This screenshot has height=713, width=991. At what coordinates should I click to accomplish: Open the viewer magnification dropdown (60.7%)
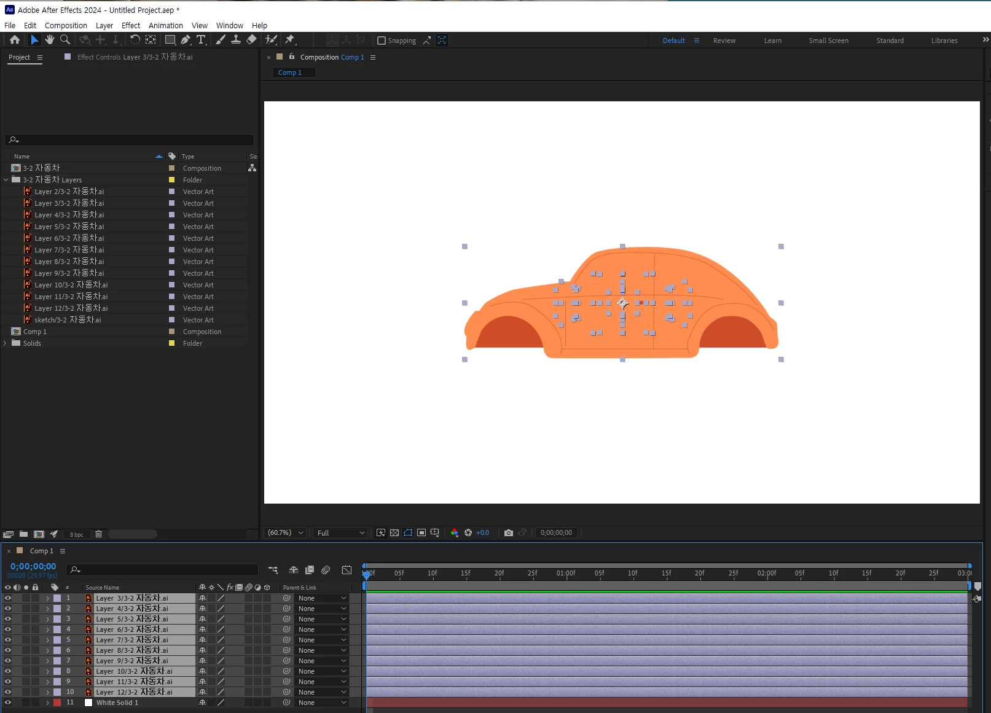tap(285, 533)
